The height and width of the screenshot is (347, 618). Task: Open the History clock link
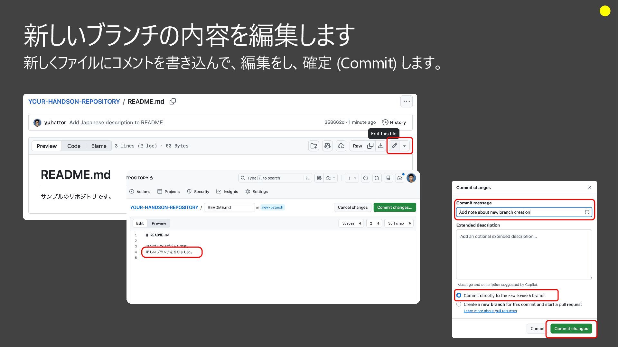pos(394,122)
